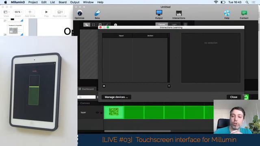The image size is (260, 146).
Task: Open the Board menu
Action: (x=63, y=2)
